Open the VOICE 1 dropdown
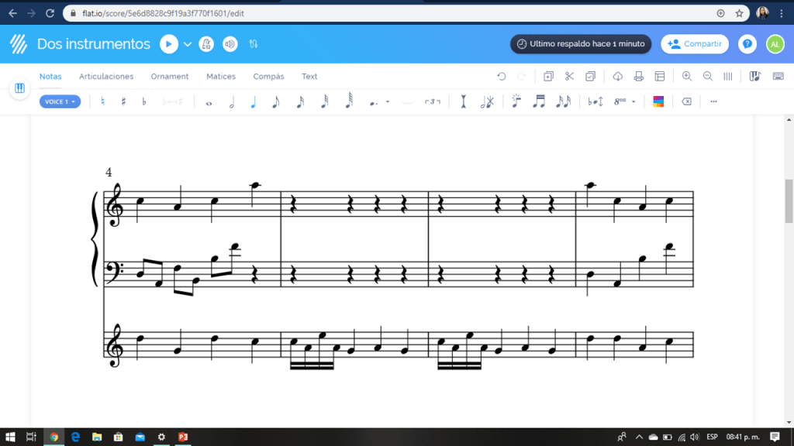Image resolution: width=794 pixels, height=446 pixels. pos(60,101)
